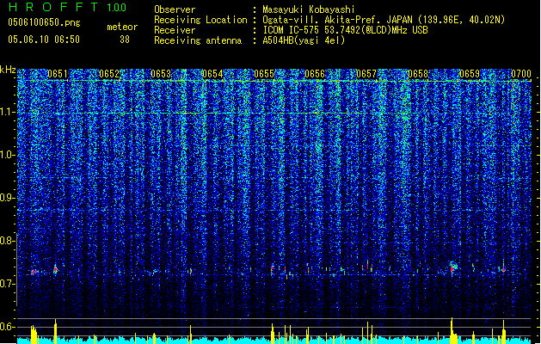This screenshot has height=344, width=541.
Task: Select the 0.7 kHz axis label
Action: click(x=8, y=284)
